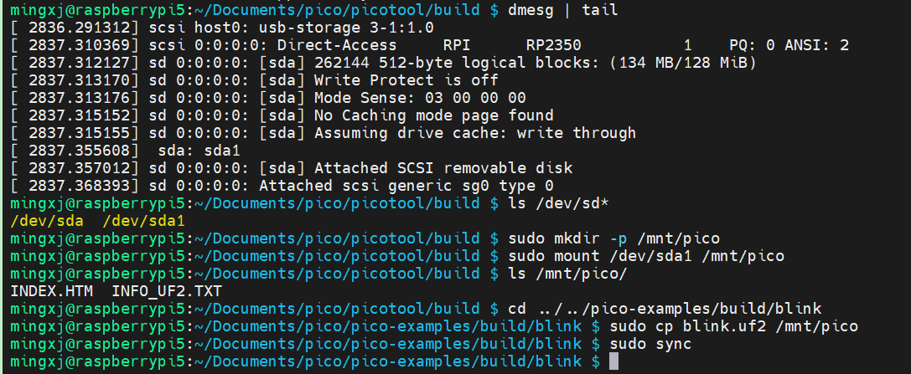This screenshot has height=374, width=911.
Task: Click the 'ls /mnt/pico/' command text
Action: pos(568,274)
